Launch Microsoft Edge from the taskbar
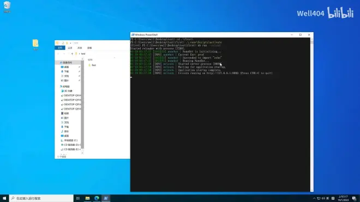 pyautogui.click(x=97, y=198)
